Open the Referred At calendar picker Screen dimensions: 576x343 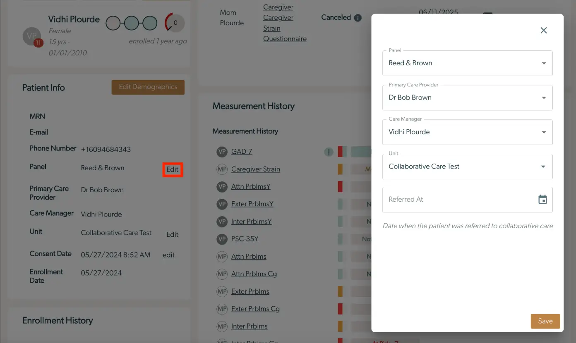click(x=543, y=199)
